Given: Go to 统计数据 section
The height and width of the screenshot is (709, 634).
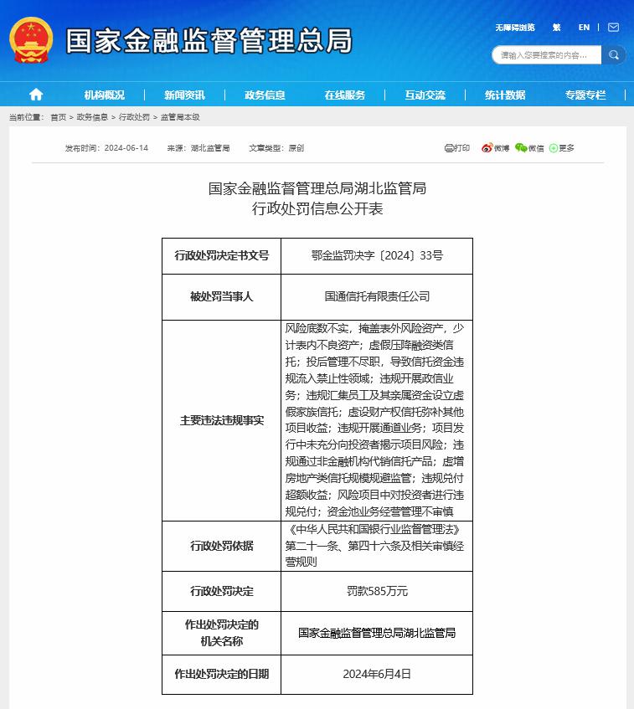Looking at the screenshot, I should [505, 95].
